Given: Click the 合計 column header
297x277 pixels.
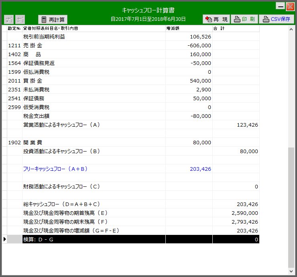Looking at the screenshot, I should [x=236, y=28].
